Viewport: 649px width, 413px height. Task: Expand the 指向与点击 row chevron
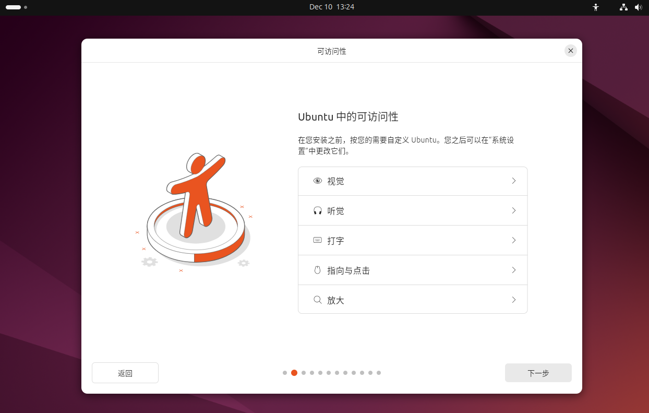coord(514,270)
